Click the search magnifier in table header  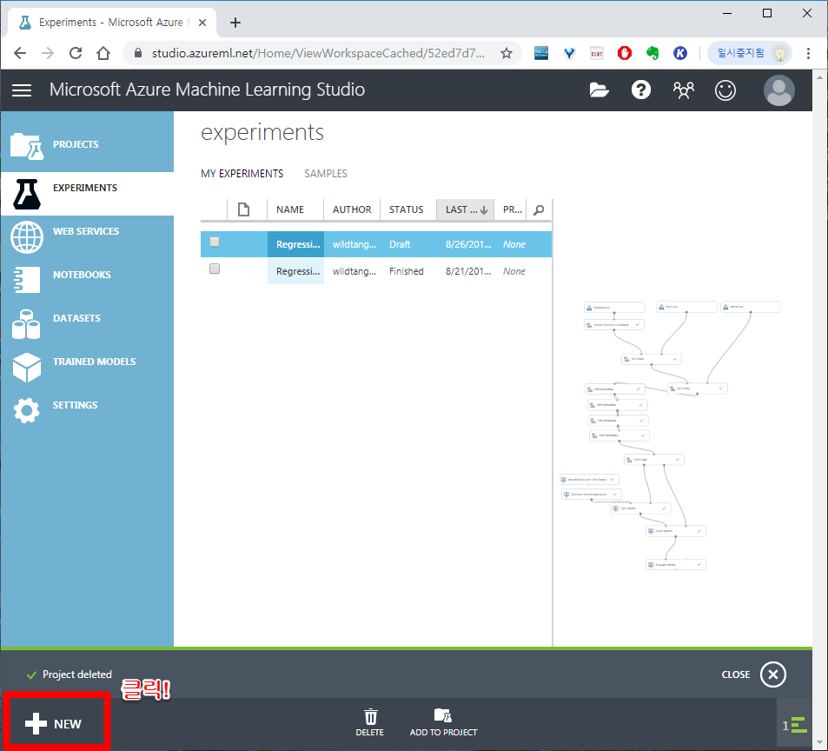539,209
